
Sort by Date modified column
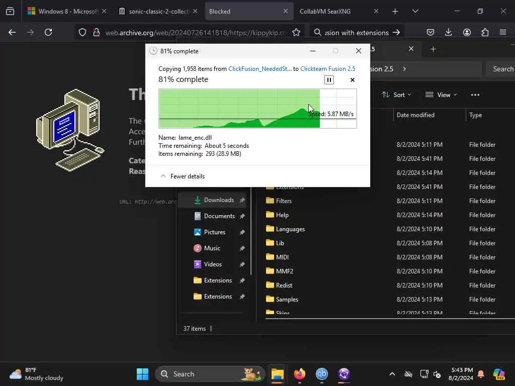[415, 115]
